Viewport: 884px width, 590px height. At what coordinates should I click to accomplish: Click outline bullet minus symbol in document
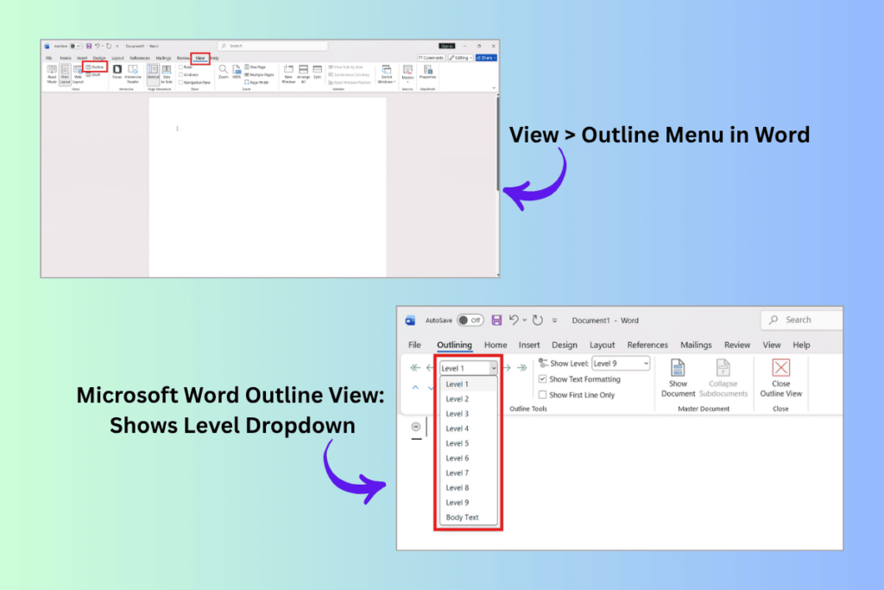click(x=416, y=427)
